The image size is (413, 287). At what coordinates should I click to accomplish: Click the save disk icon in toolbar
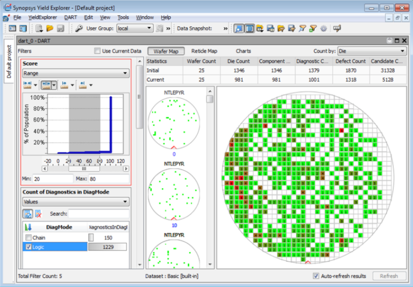[x=60, y=28]
